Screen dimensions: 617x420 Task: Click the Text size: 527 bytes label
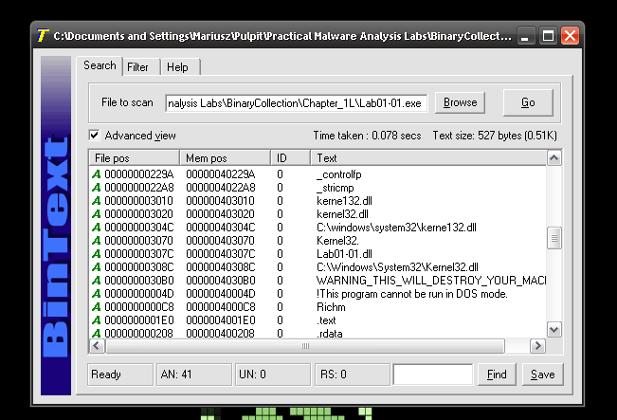tap(495, 136)
